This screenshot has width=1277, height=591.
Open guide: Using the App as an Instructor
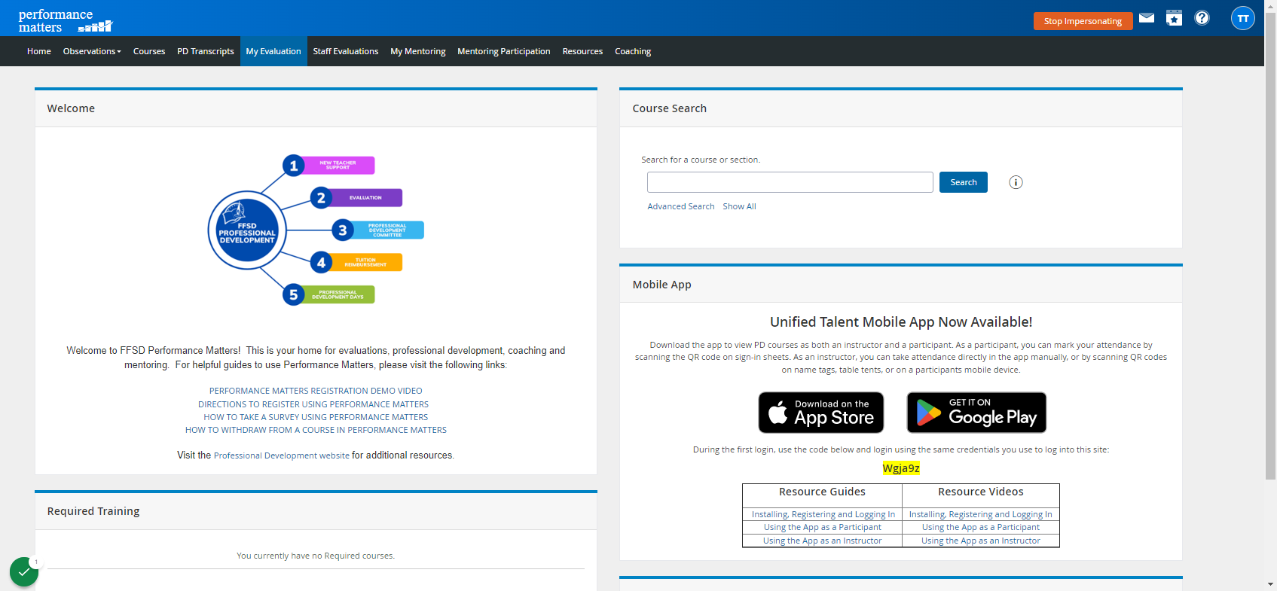tap(822, 541)
